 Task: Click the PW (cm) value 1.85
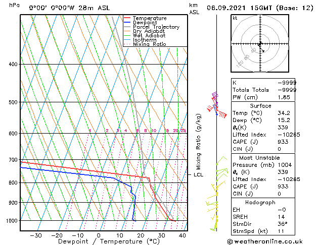pos(284,97)
